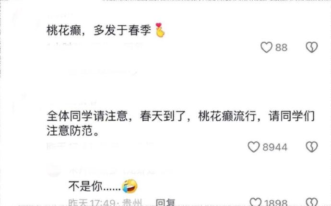Tap the 不是你...... reply text
Image resolution: width=331 pixels, height=206 pixels.
tap(95, 186)
